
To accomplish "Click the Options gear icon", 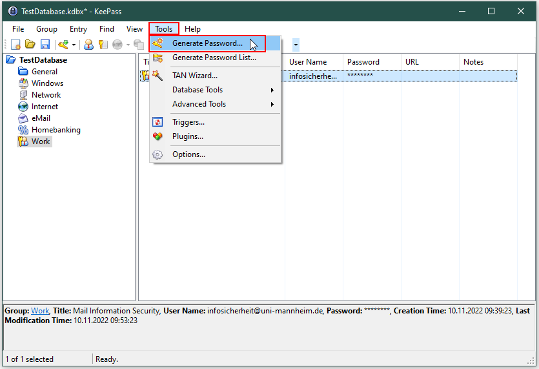I will tap(158, 154).
